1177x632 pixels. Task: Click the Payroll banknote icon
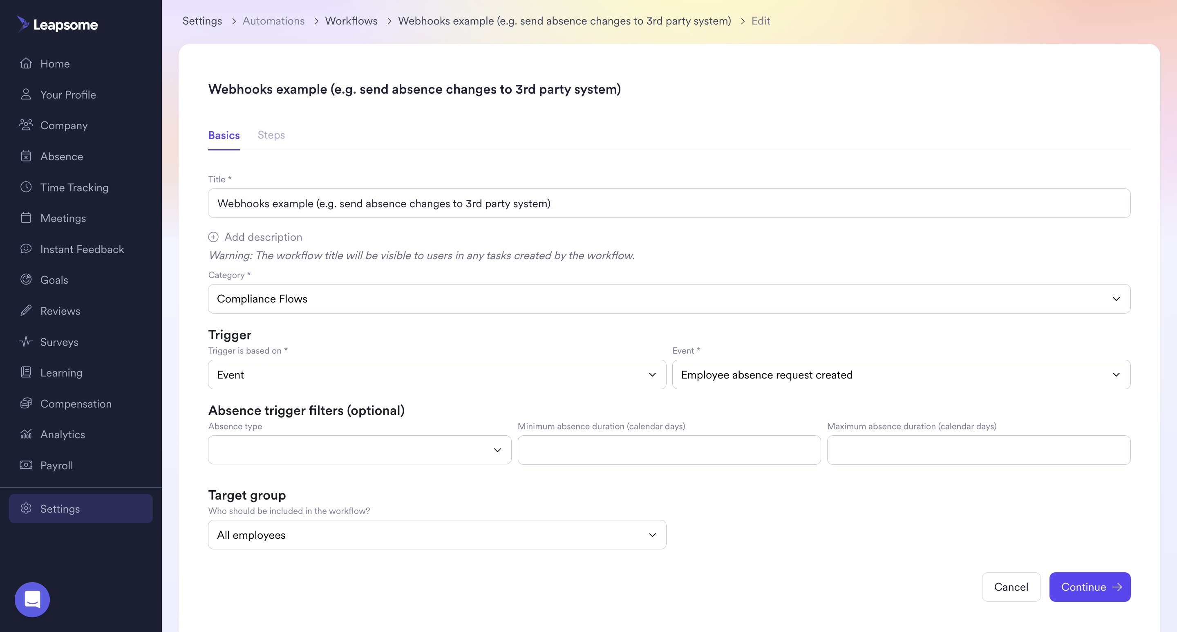point(26,465)
